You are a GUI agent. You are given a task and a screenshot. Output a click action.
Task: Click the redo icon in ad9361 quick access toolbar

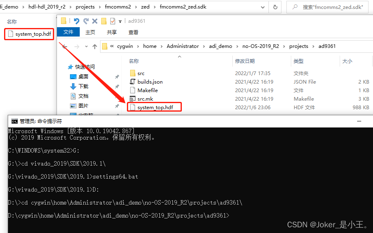pos(86,21)
